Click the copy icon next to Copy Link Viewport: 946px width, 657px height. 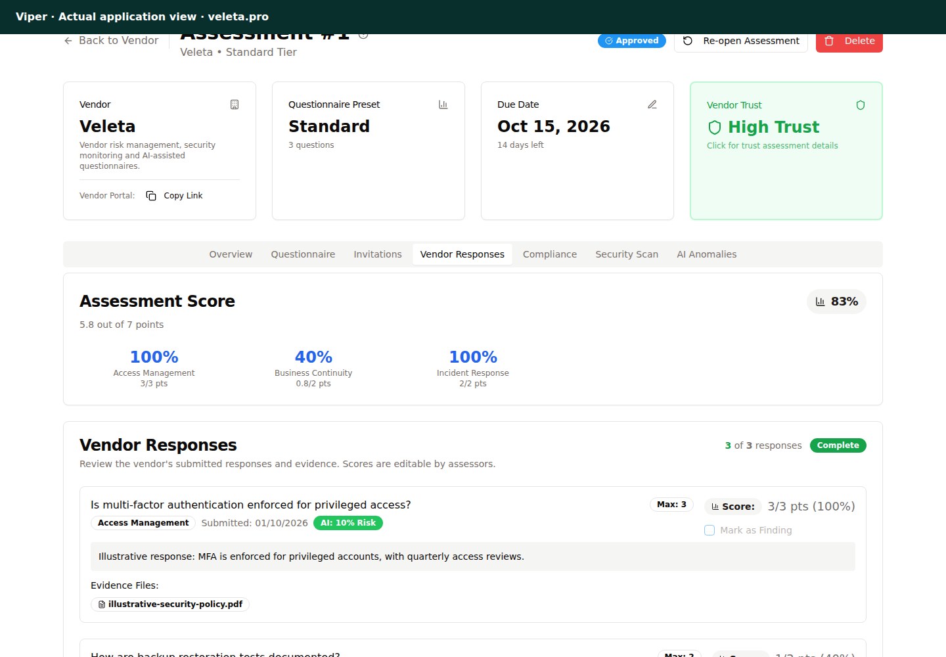pyautogui.click(x=151, y=196)
